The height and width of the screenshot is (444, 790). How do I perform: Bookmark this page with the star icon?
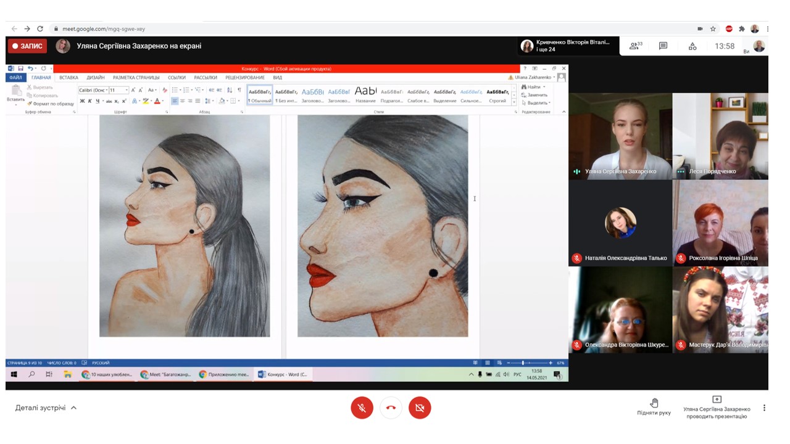click(x=713, y=28)
